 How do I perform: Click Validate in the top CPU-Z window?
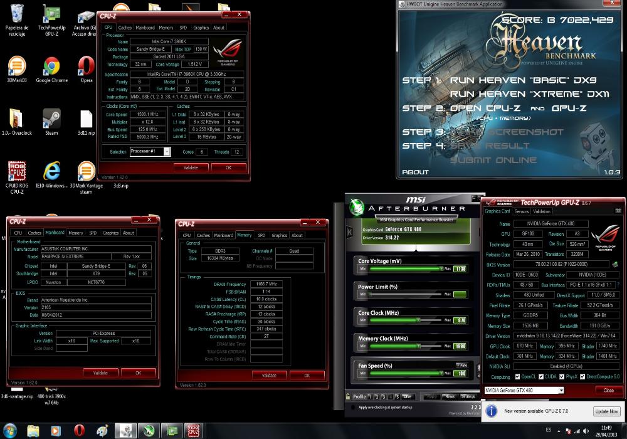[x=191, y=167]
